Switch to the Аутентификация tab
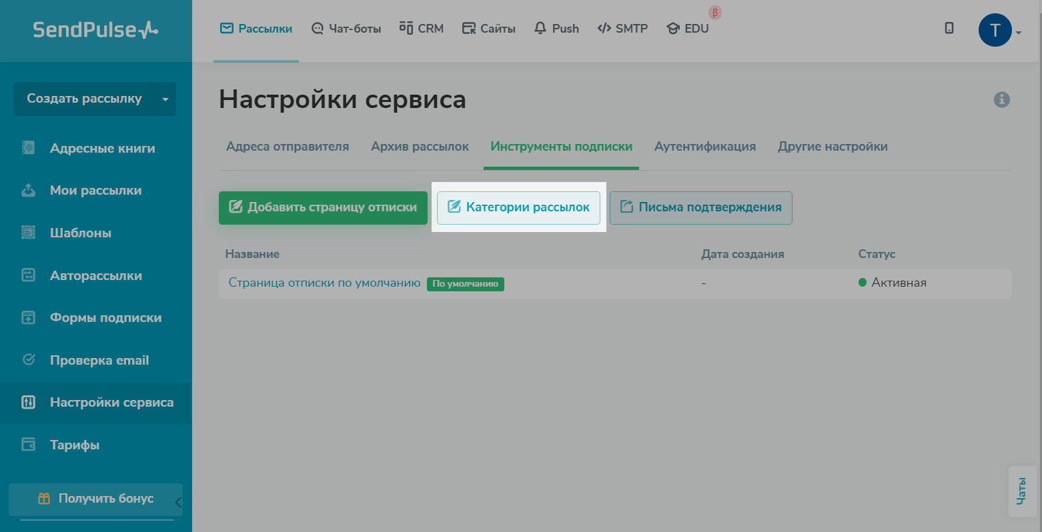 [704, 147]
